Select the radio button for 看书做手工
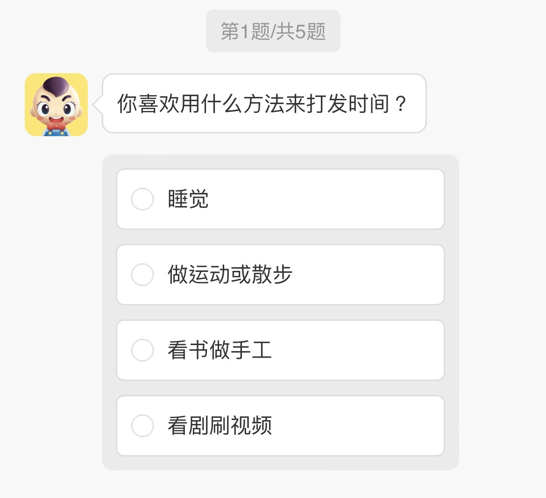This screenshot has height=498, width=546. [x=142, y=350]
